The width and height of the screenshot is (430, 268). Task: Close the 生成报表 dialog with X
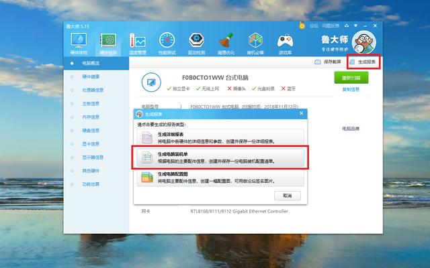point(302,113)
